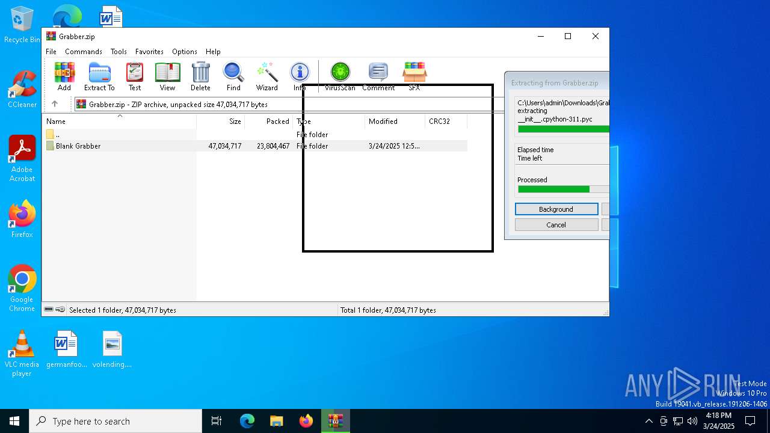Click the Edge icon in taskbar
This screenshot has width=770, height=433.
[247, 421]
